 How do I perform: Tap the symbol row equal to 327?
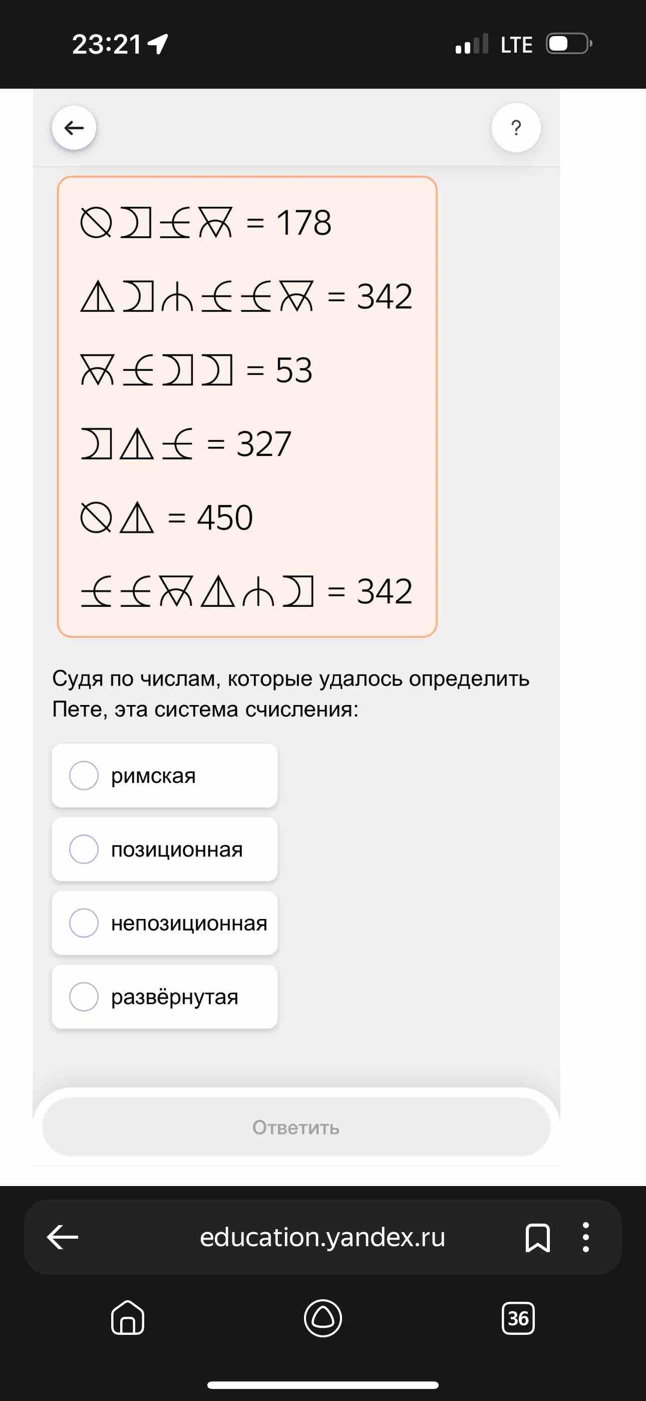(186, 444)
